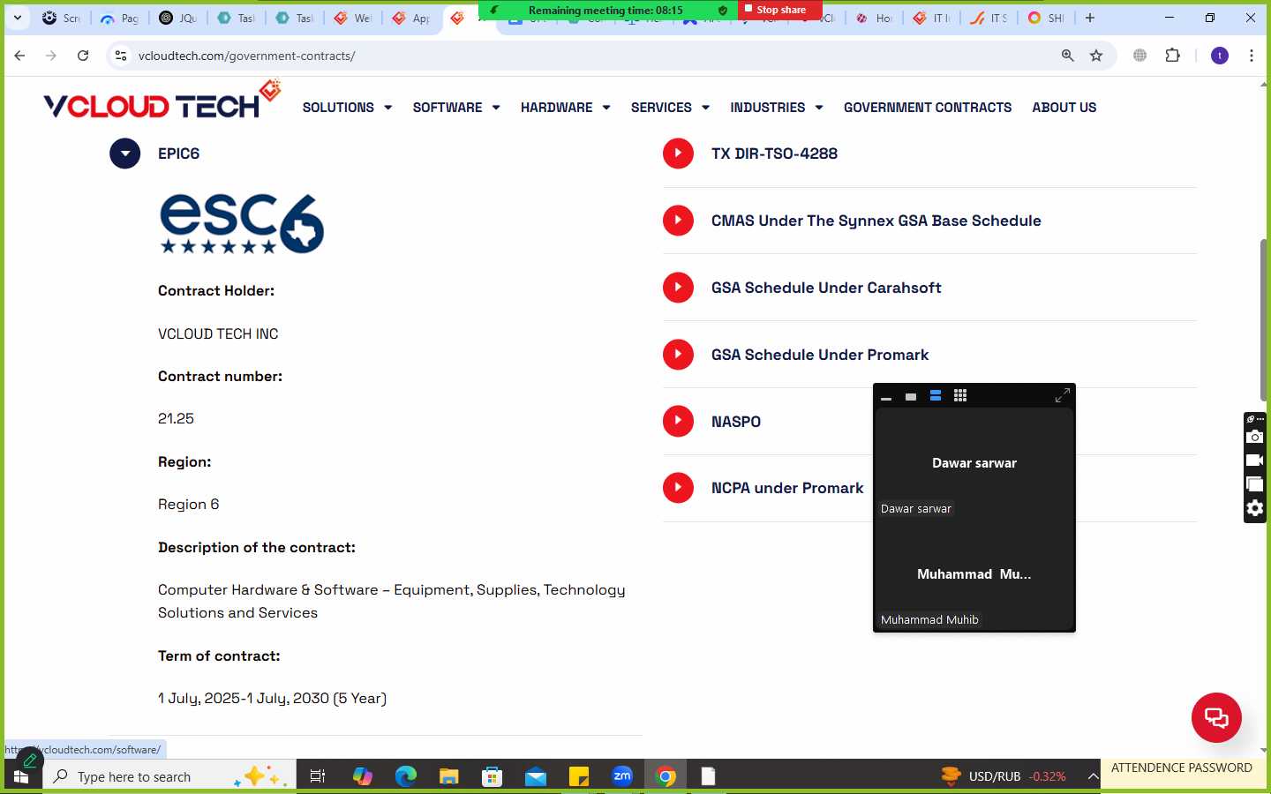Image resolution: width=1271 pixels, height=794 pixels.
Task: Open Windows Start menu
Action: point(21,777)
